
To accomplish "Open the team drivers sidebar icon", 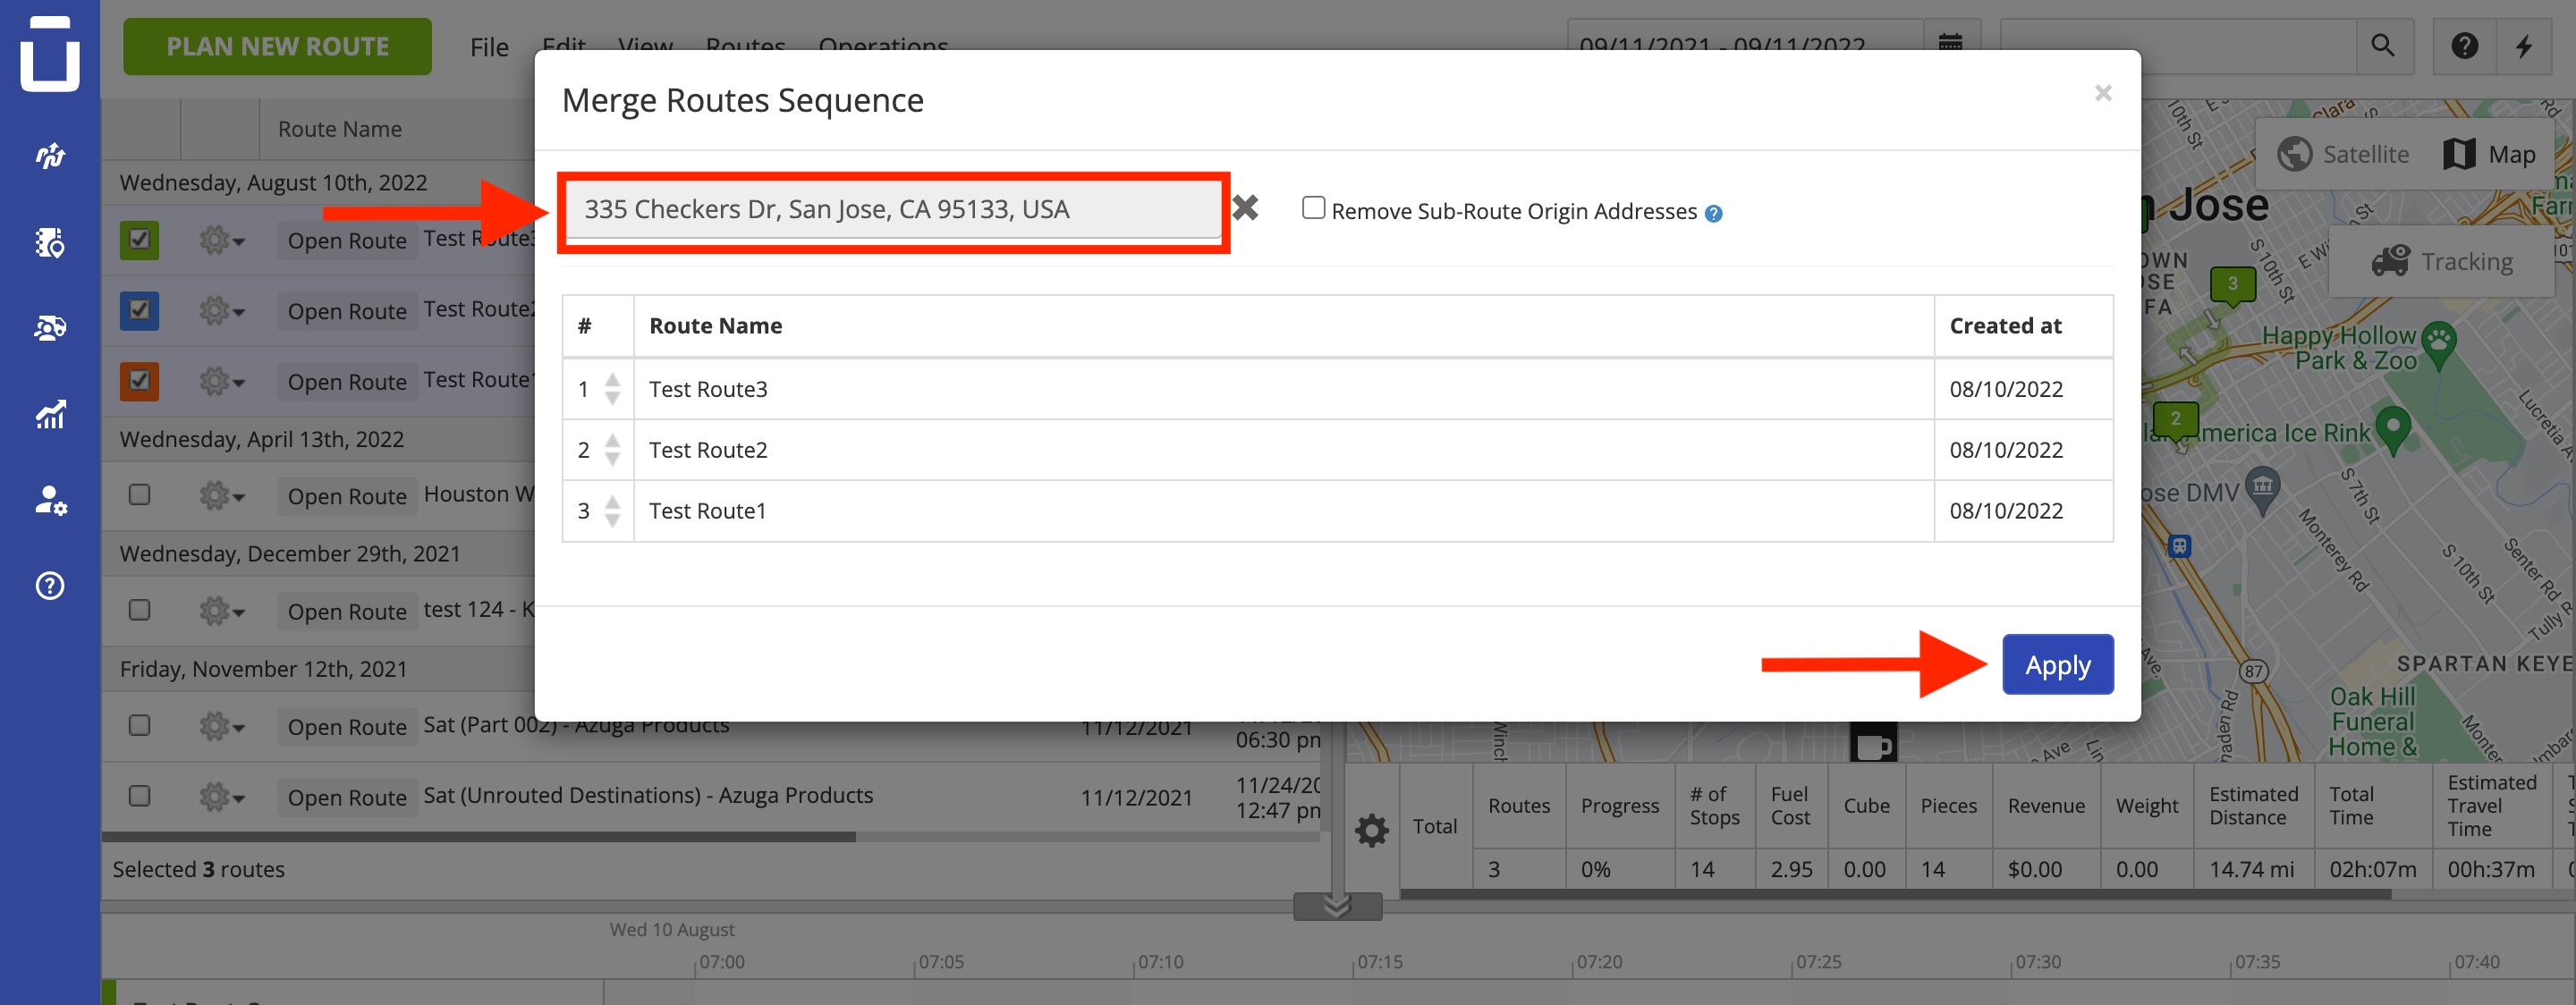I will 50,328.
